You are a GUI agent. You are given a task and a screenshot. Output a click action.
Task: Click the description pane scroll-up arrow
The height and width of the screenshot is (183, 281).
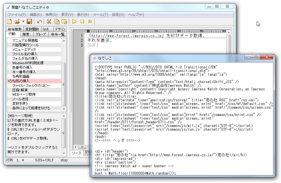tap(64, 116)
